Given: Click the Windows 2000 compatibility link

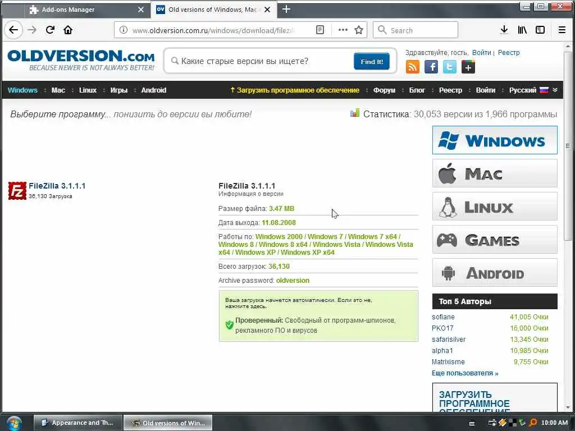Looking at the screenshot, I should (x=279, y=237).
